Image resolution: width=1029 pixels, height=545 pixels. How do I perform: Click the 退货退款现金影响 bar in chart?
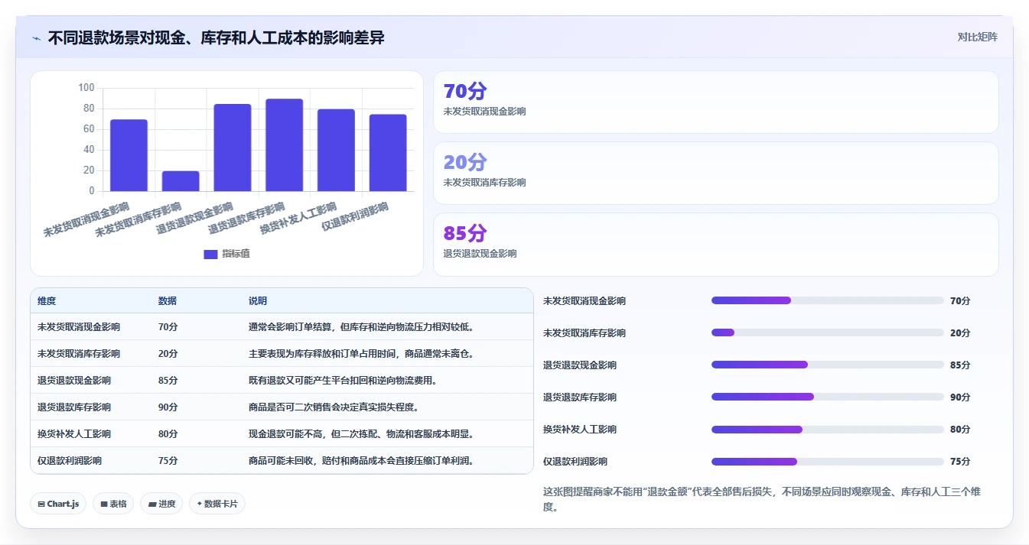tap(233, 148)
